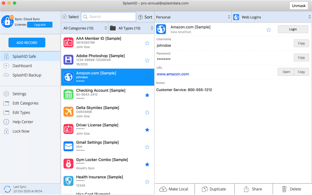Click the Make Local cloud icon

pyautogui.click(x=163, y=189)
